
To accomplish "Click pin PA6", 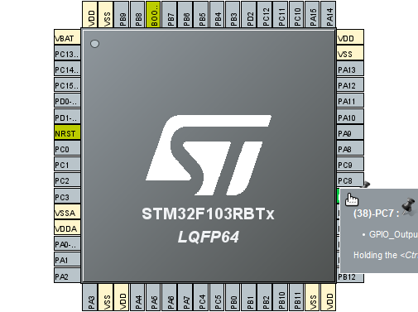I will 170,297.
